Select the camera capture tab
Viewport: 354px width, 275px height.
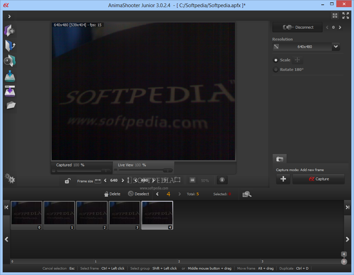click(x=280, y=159)
